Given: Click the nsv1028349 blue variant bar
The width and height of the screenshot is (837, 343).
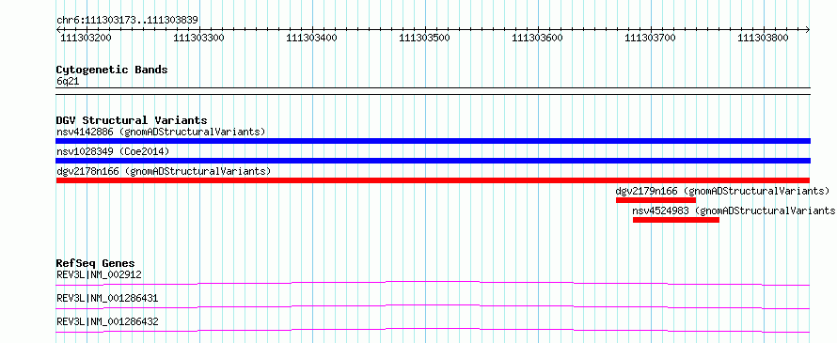Looking at the screenshot, I should pos(433,161).
